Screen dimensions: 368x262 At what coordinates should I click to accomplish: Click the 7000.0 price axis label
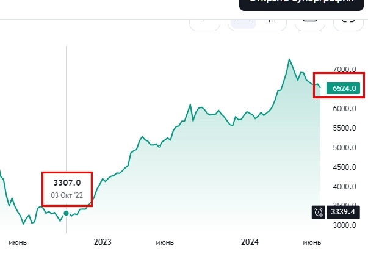point(344,70)
